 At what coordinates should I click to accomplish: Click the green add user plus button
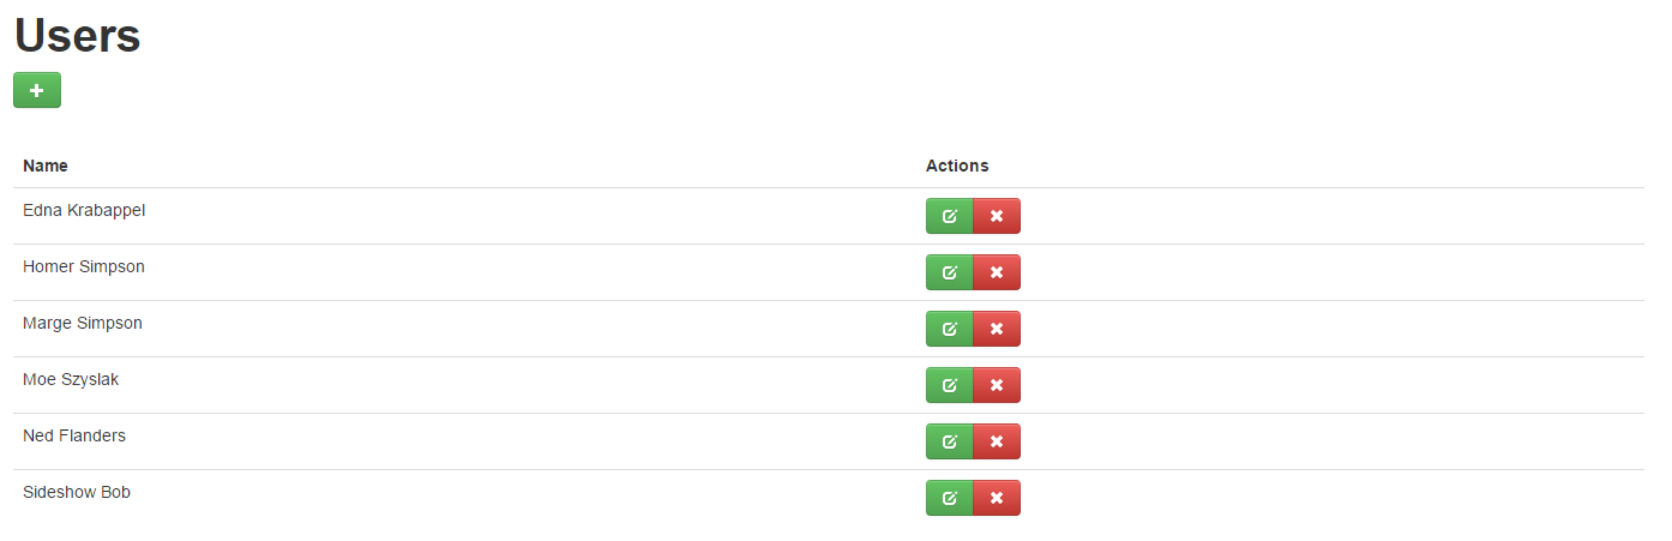[x=37, y=91]
